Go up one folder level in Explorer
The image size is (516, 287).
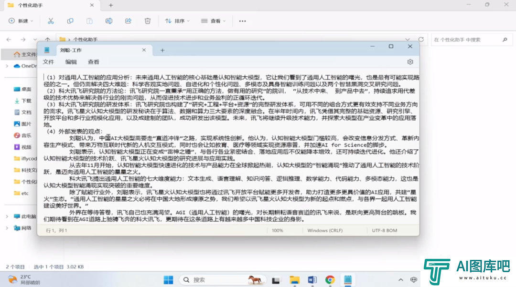(48, 39)
